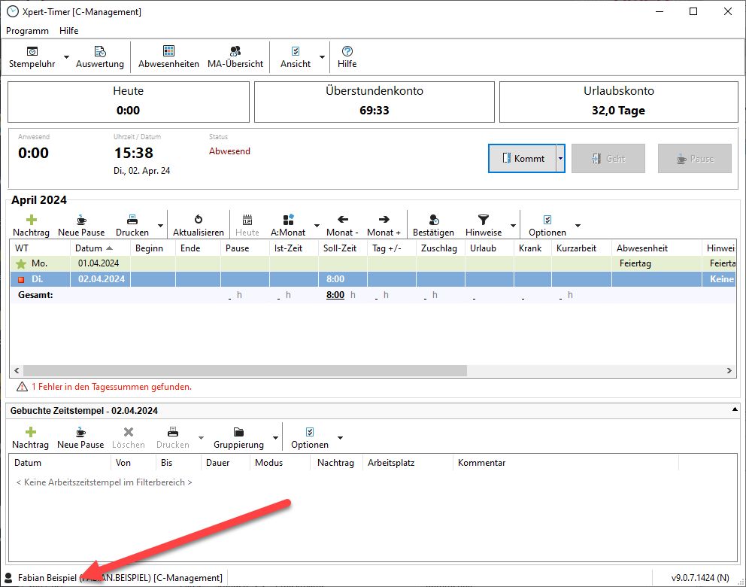Image resolution: width=746 pixels, height=587 pixels.
Task: Show the MA-Übersicht employee overview
Action: click(x=235, y=56)
